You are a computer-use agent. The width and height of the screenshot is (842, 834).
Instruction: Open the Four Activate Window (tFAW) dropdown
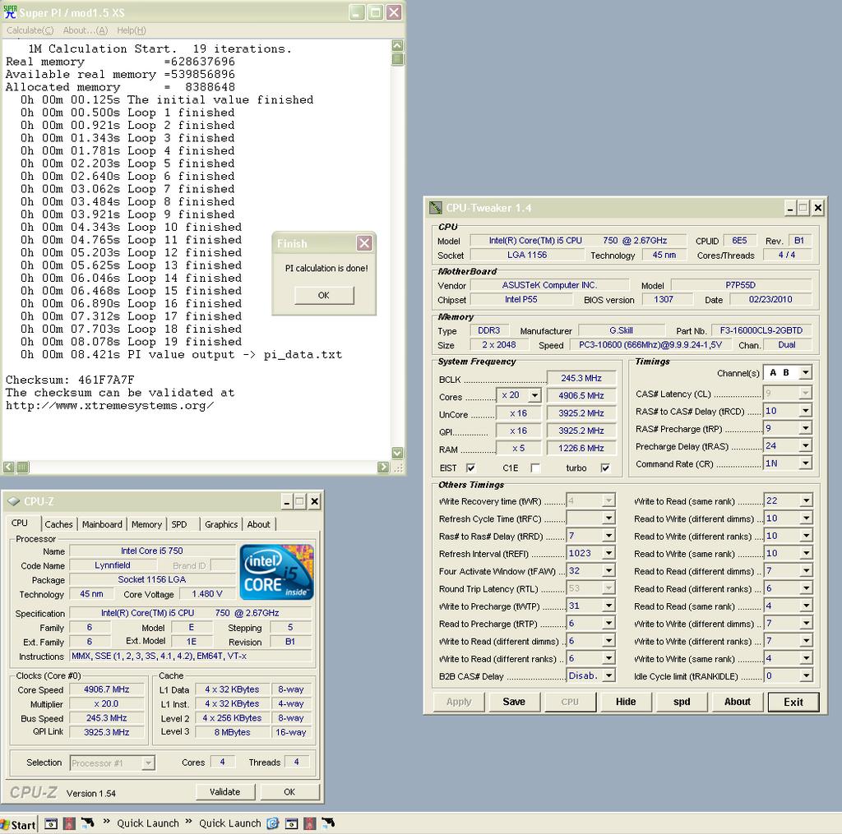pyautogui.click(x=608, y=571)
